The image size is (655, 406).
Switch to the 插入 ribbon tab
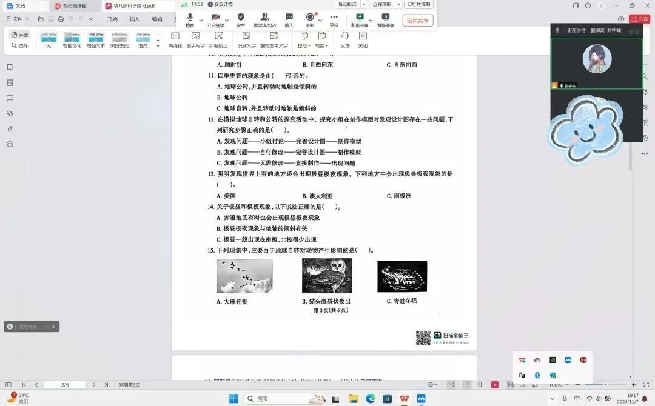tap(133, 19)
